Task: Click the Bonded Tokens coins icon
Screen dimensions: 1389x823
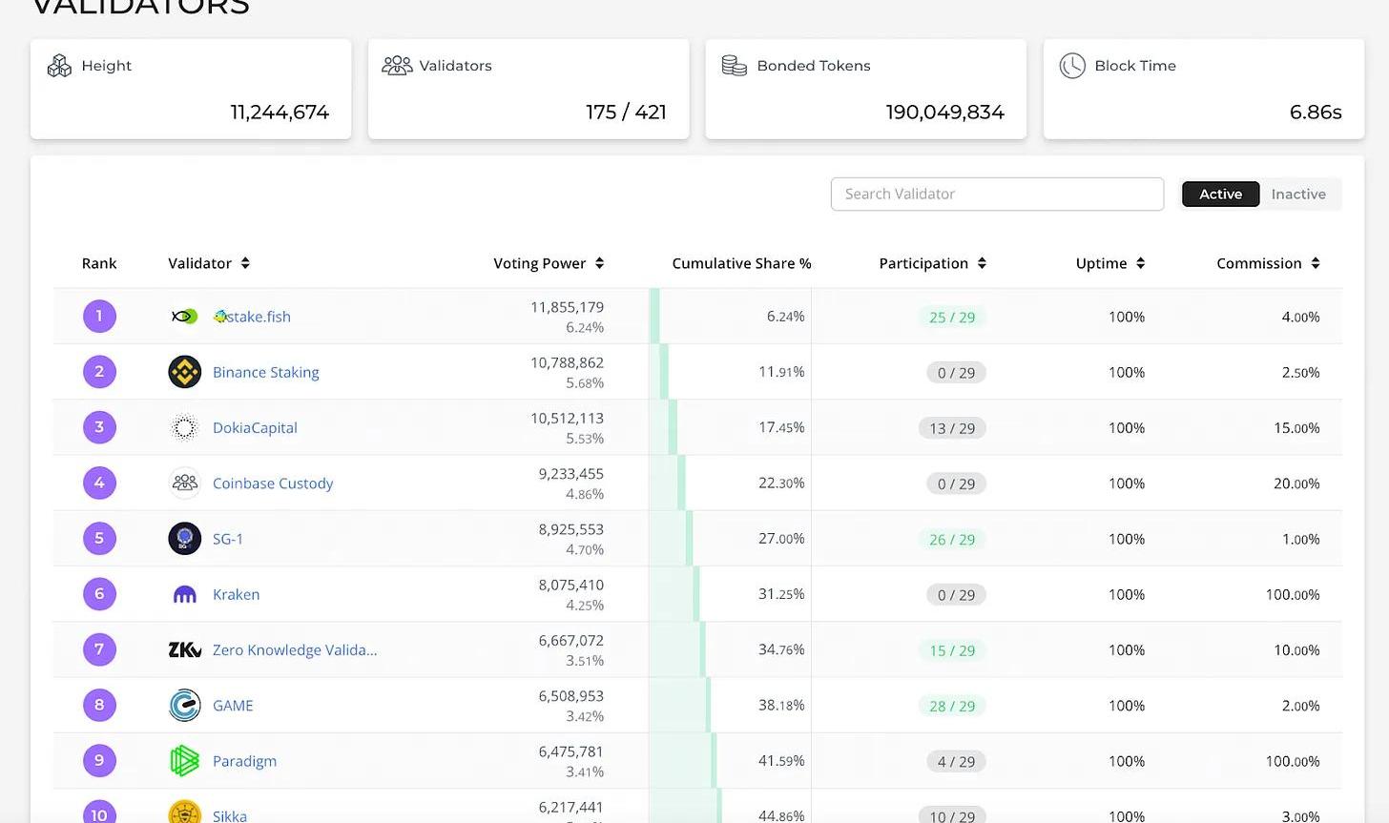Action: tap(735, 66)
